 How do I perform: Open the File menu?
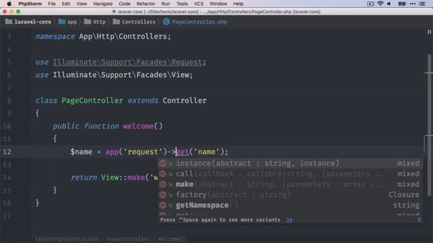pyautogui.click(x=51, y=3)
